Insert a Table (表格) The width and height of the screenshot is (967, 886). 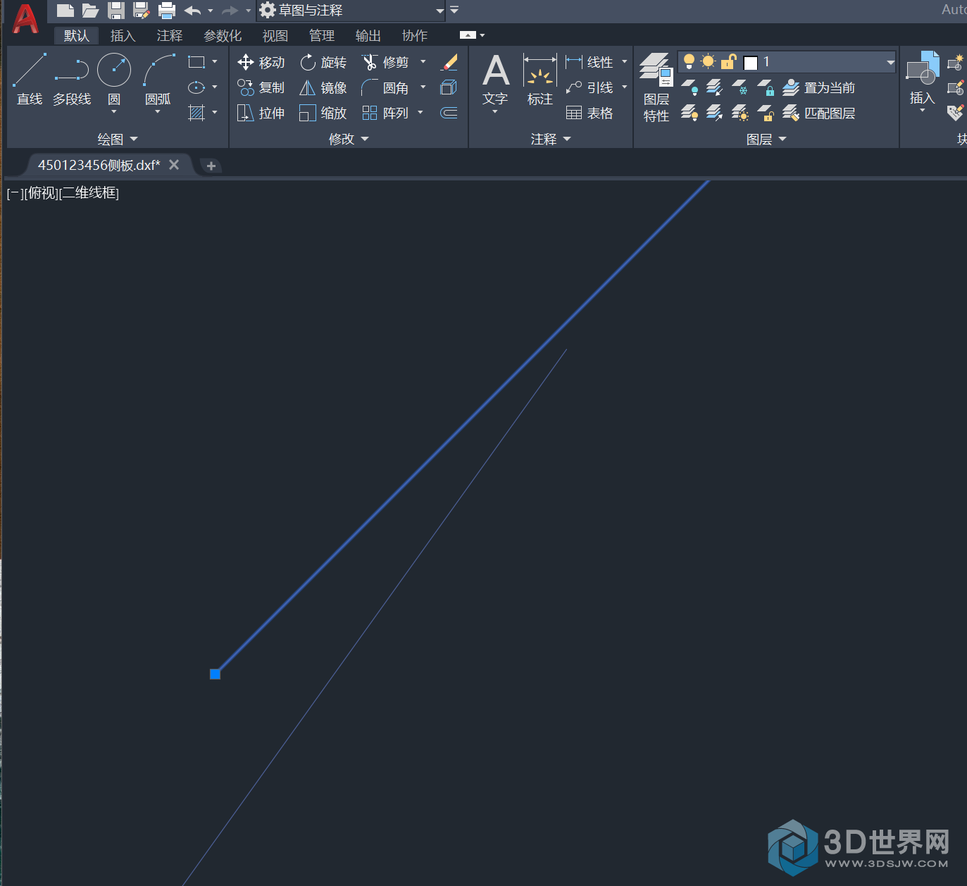[589, 113]
